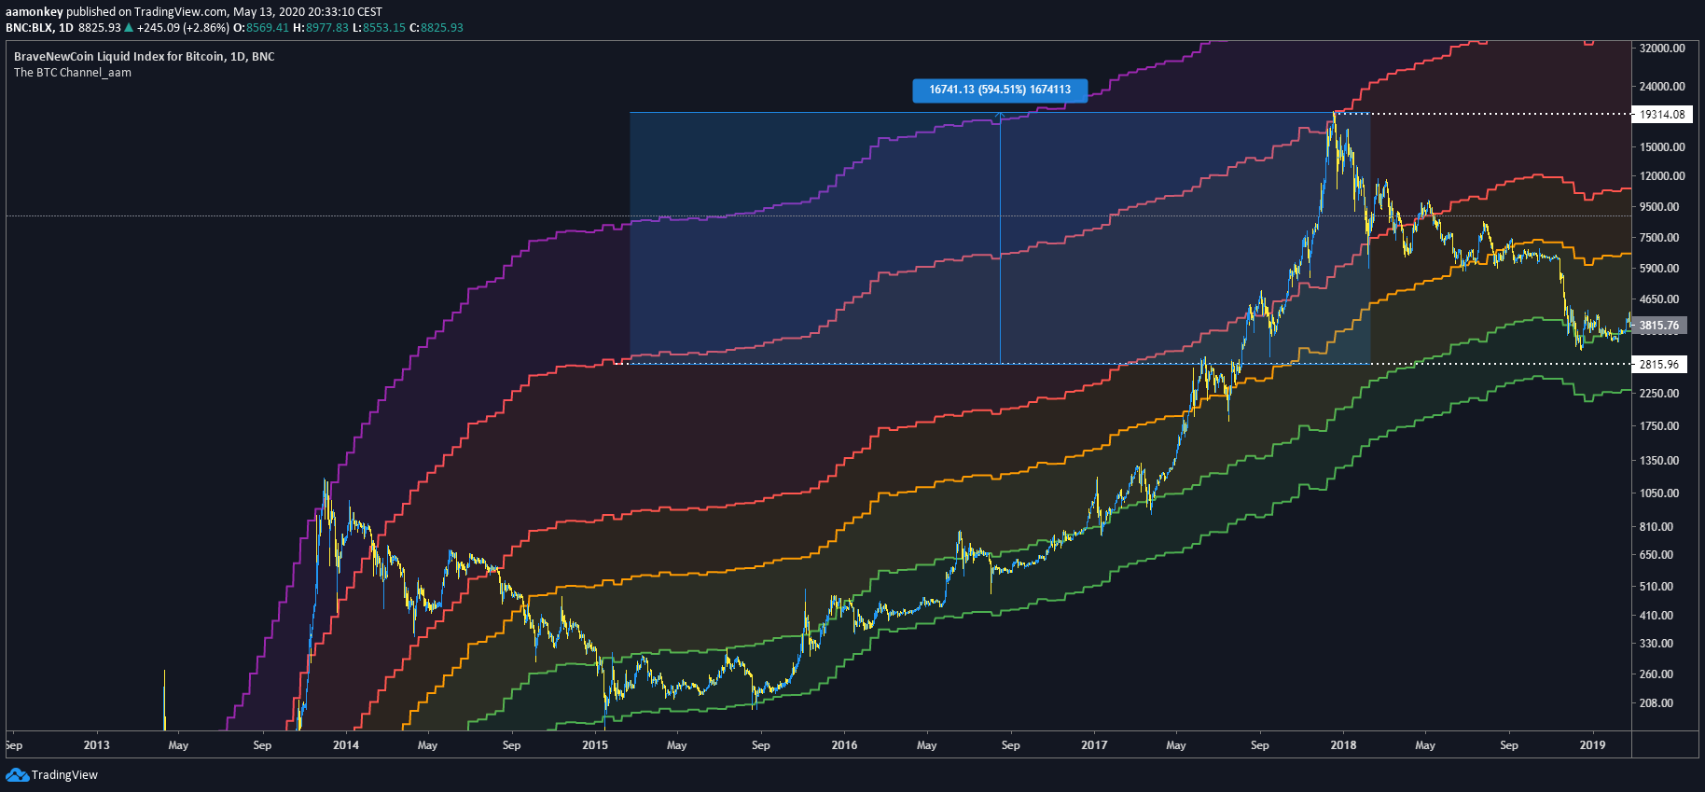The image size is (1705, 792).
Task: Click the 810.00 price axis value
Action: 1656,527
